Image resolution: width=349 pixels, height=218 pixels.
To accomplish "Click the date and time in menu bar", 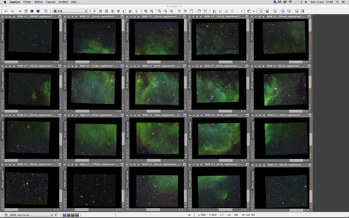I will [322, 2].
